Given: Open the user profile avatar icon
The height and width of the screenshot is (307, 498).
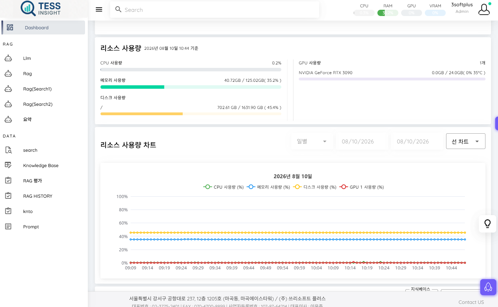Looking at the screenshot, I should pyautogui.click(x=484, y=9).
